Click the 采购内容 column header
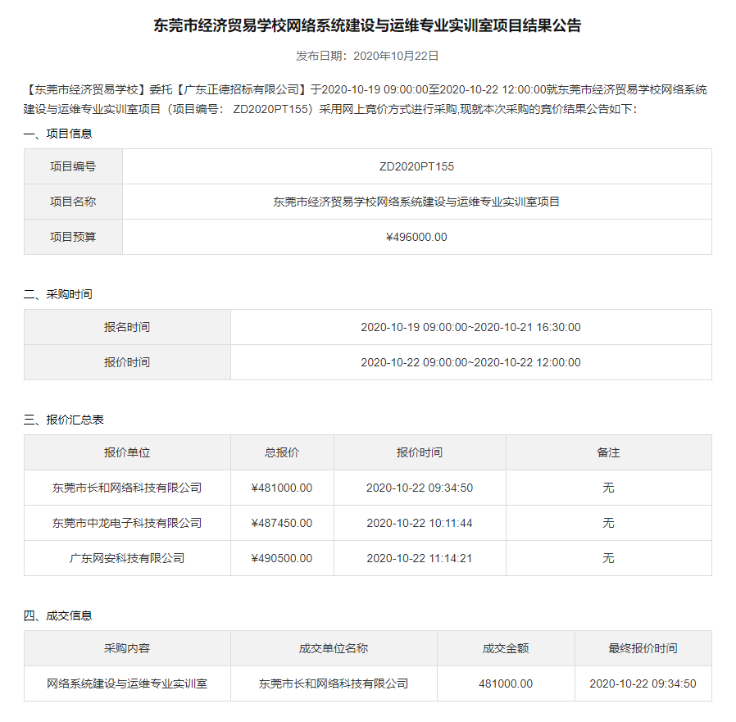Screen dimensions: 736x722 coord(127,648)
